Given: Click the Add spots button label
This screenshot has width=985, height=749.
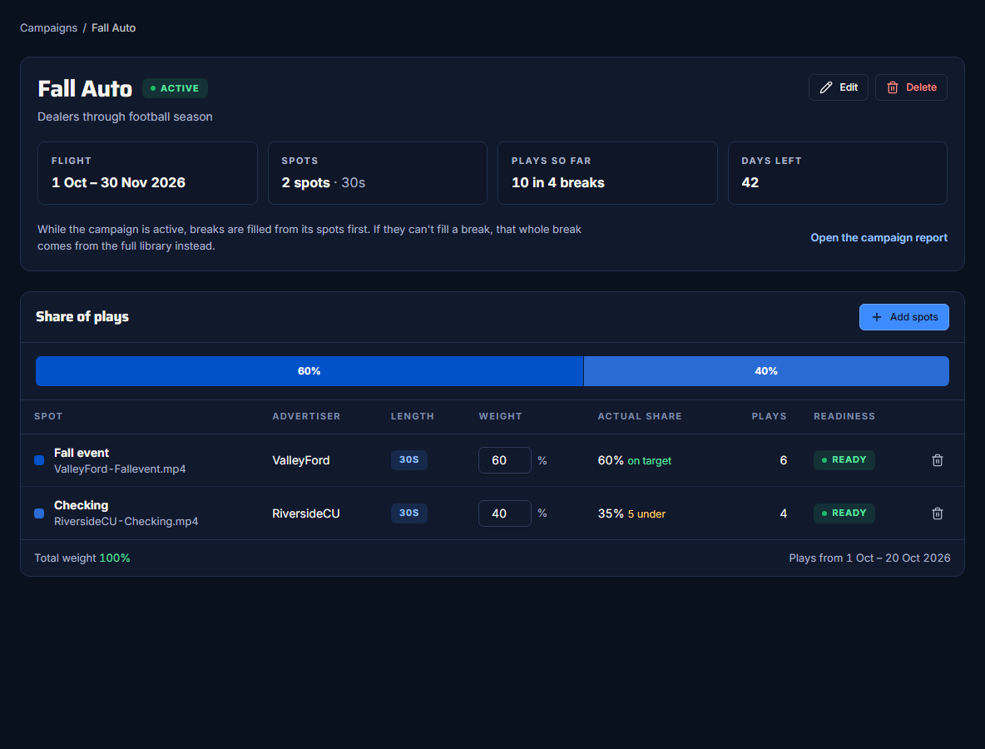Looking at the screenshot, I should (x=913, y=317).
